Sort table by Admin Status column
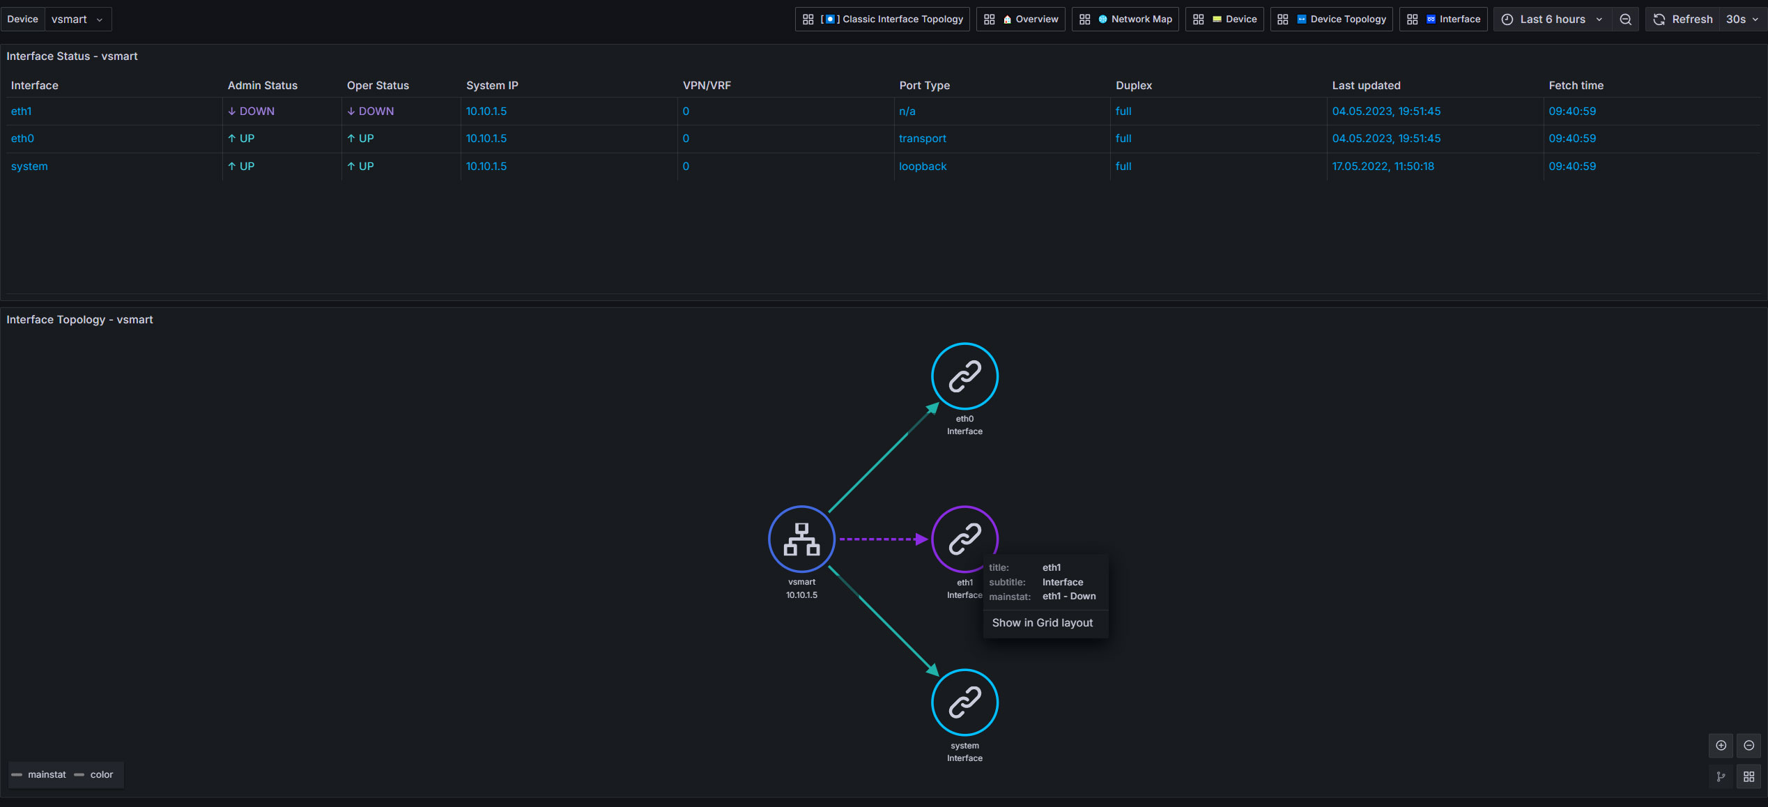Viewport: 1768px width, 807px height. tap(263, 86)
